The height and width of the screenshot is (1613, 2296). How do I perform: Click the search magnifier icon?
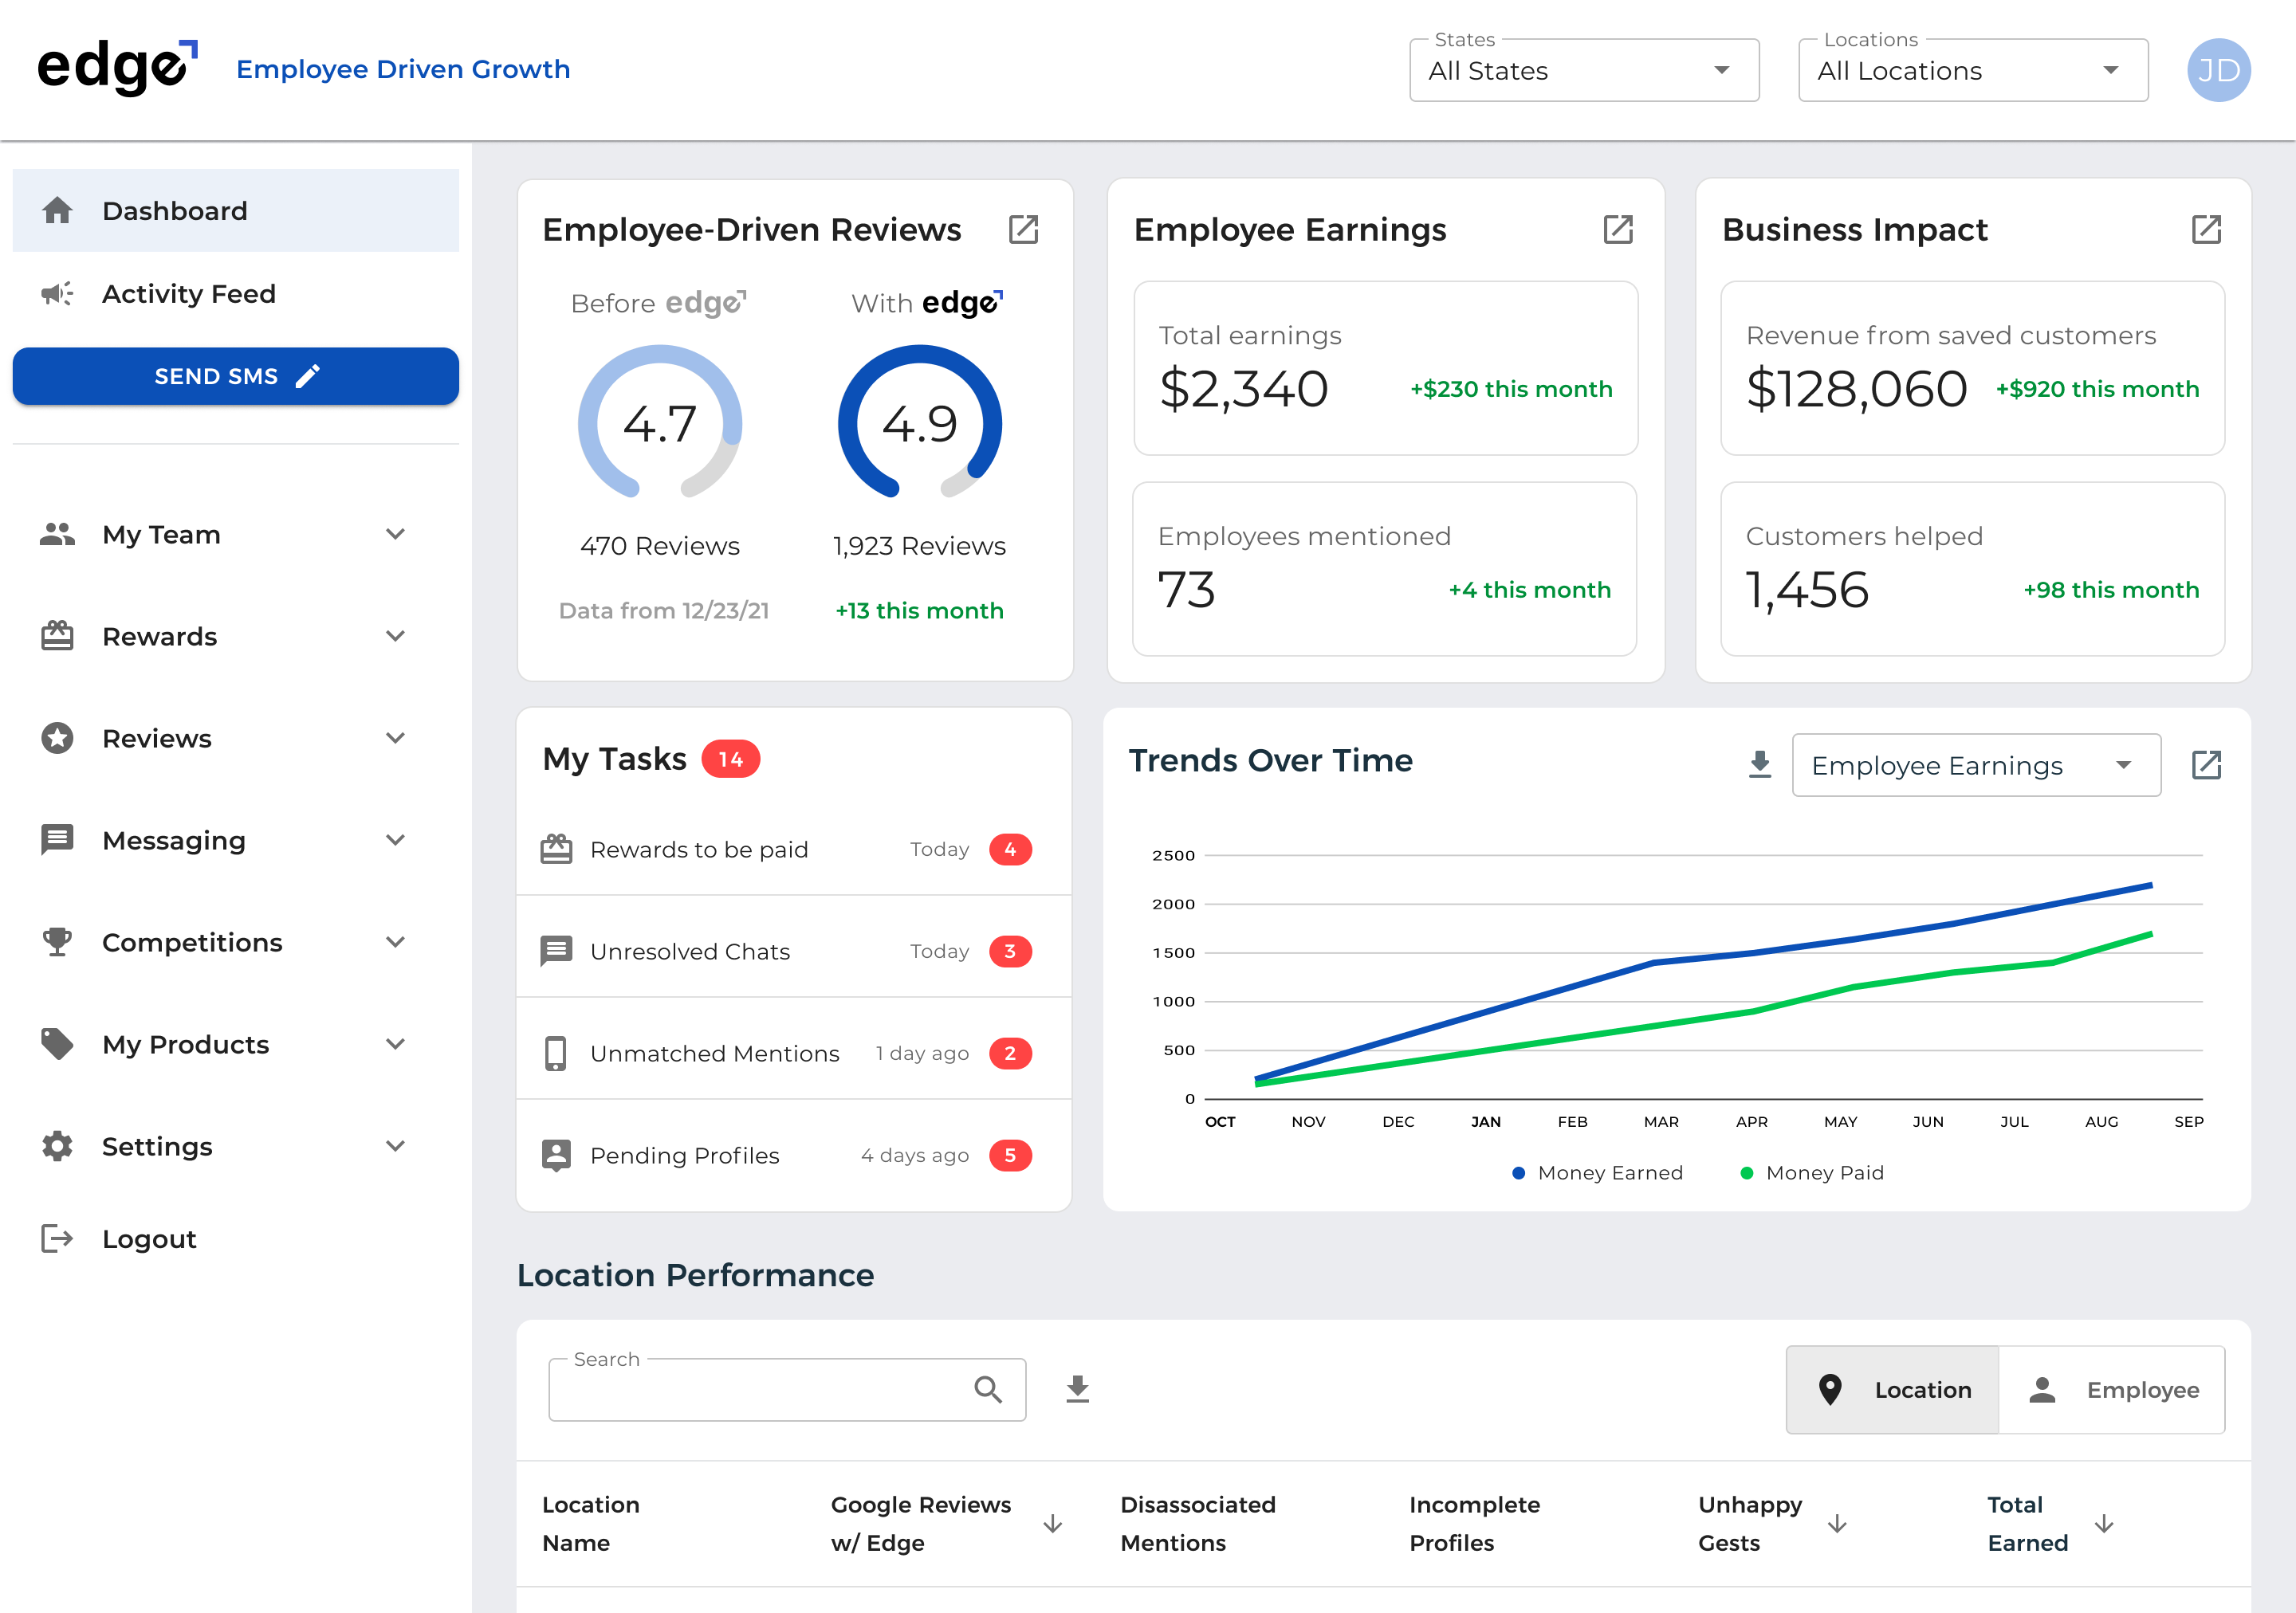988,1389
